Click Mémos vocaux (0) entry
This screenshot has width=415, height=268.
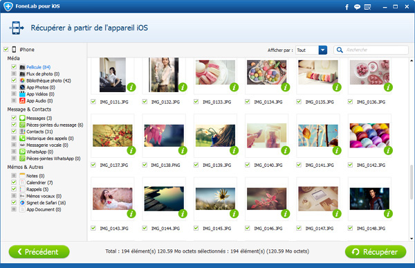coord(44,196)
